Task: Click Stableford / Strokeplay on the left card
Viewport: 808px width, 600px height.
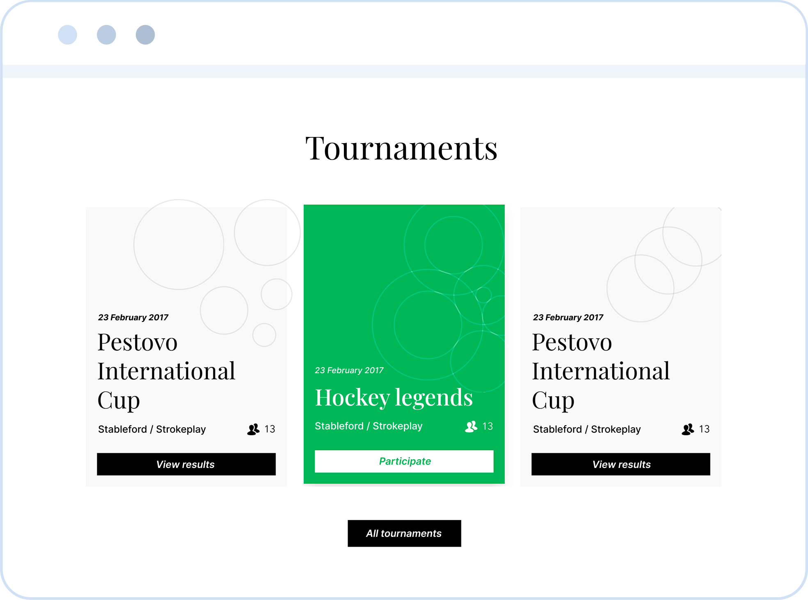Action: [152, 429]
